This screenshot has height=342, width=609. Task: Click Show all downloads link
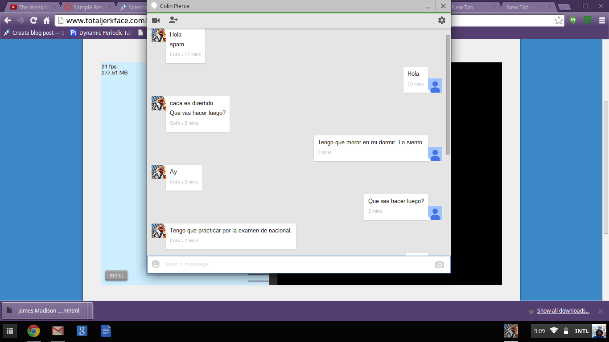tap(563, 311)
